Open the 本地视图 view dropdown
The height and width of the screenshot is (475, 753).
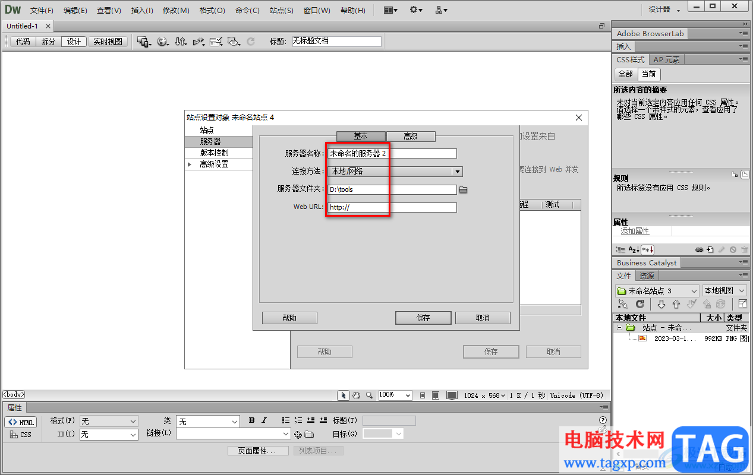[724, 291]
